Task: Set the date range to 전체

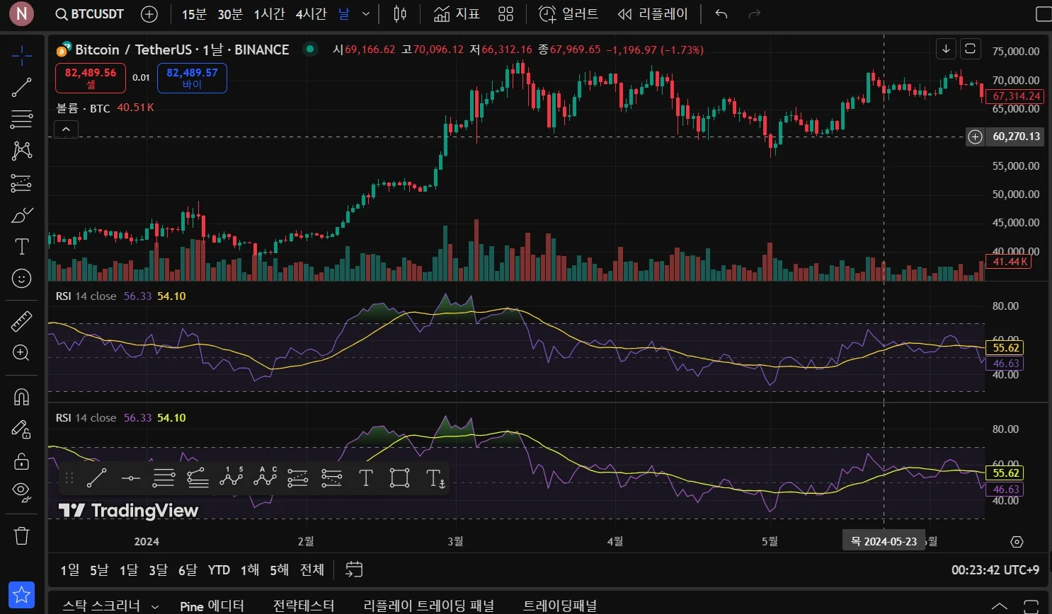Action: point(312,570)
